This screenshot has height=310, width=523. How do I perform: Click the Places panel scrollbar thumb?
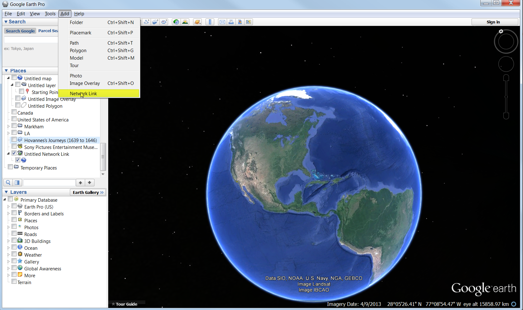point(103,157)
